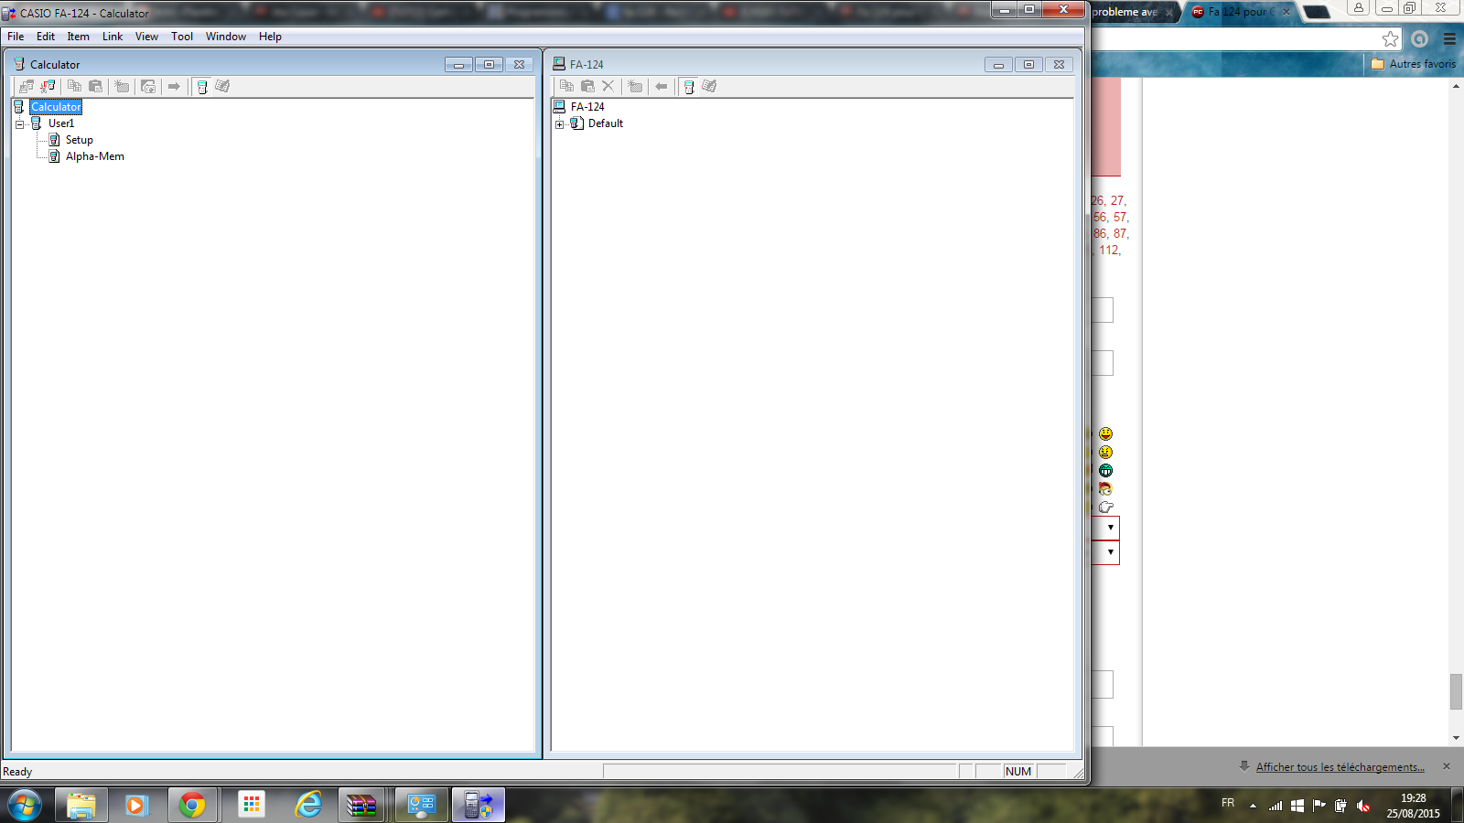Toggle calculator tree view icon in FA-124 toolbar
The width and height of the screenshot is (1464, 823).
[x=689, y=86]
